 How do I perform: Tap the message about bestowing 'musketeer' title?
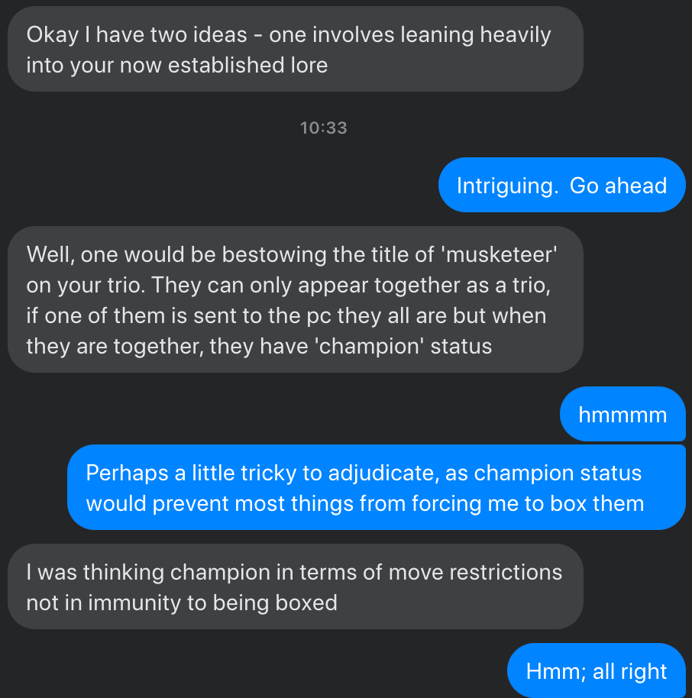click(x=296, y=299)
